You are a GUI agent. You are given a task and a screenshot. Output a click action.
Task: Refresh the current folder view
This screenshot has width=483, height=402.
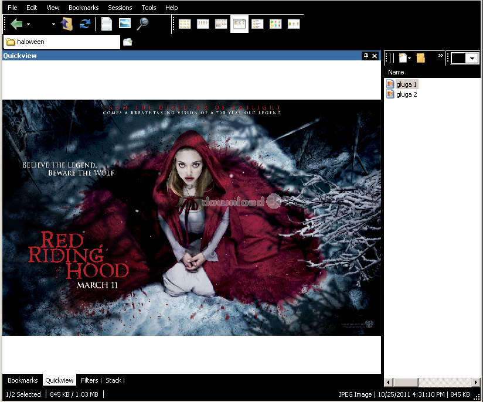[85, 23]
